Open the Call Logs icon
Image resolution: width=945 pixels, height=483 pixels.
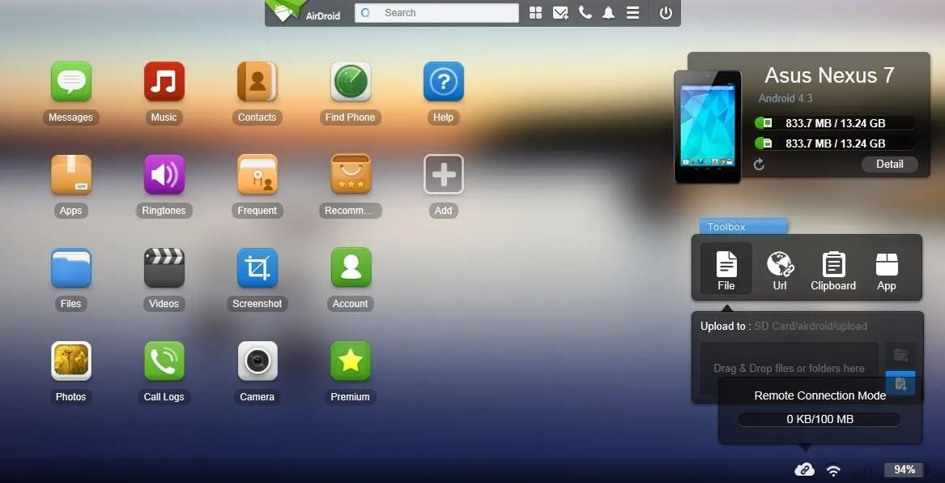pos(164,361)
